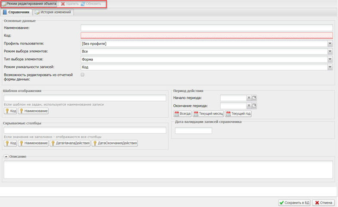Click Сохранить в БД button
Image resolution: width=338 pixels, height=207 pixels.
coord(294,202)
